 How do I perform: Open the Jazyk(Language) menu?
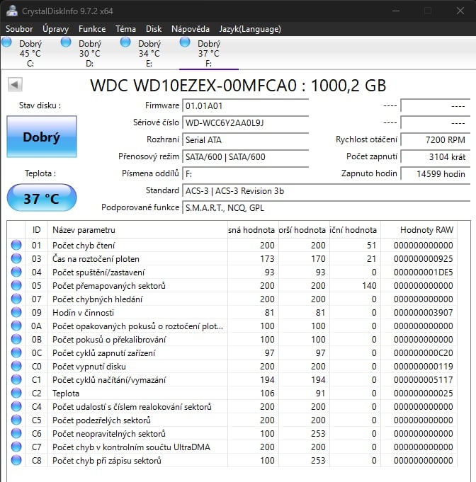[250, 29]
